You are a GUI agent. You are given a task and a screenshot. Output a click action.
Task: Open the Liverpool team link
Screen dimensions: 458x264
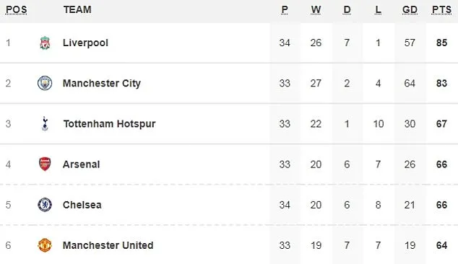85,43
